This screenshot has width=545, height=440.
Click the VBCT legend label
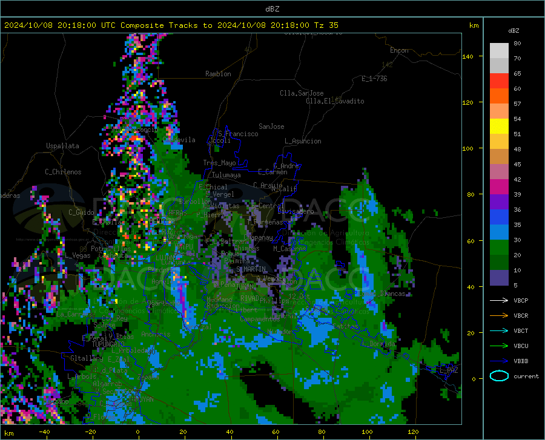point(521,330)
